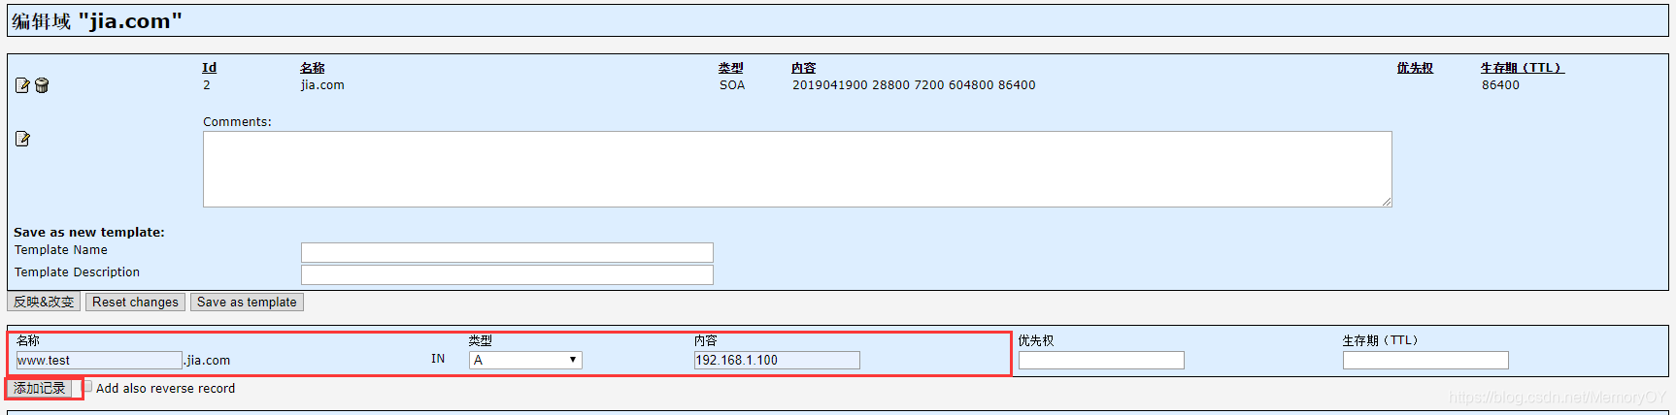Click the TTL value 86400 in SOA row
1676x415 pixels.
pos(1500,85)
